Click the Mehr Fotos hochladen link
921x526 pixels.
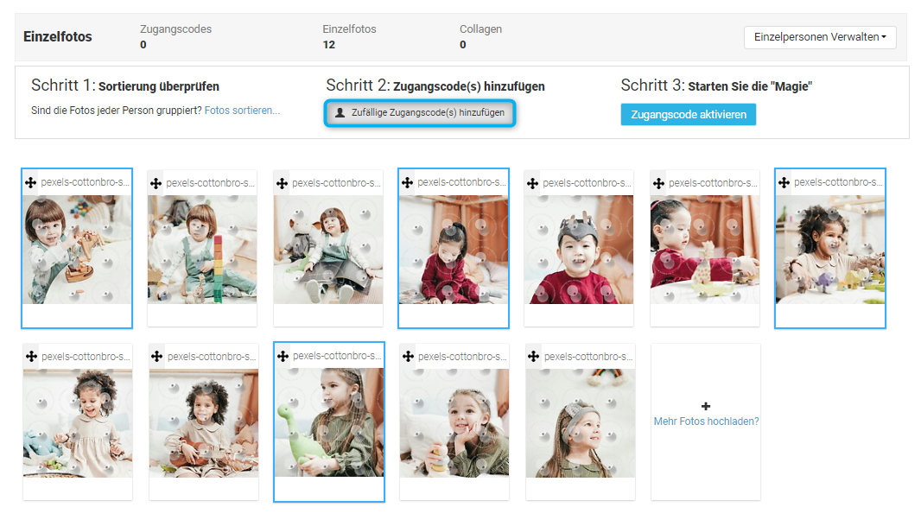(706, 421)
